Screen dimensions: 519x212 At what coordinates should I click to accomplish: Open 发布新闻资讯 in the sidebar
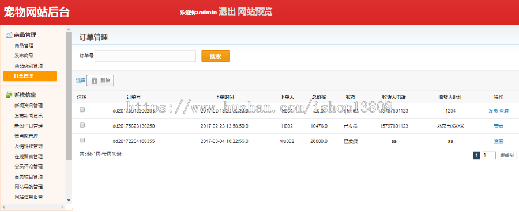[x=28, y=116]
